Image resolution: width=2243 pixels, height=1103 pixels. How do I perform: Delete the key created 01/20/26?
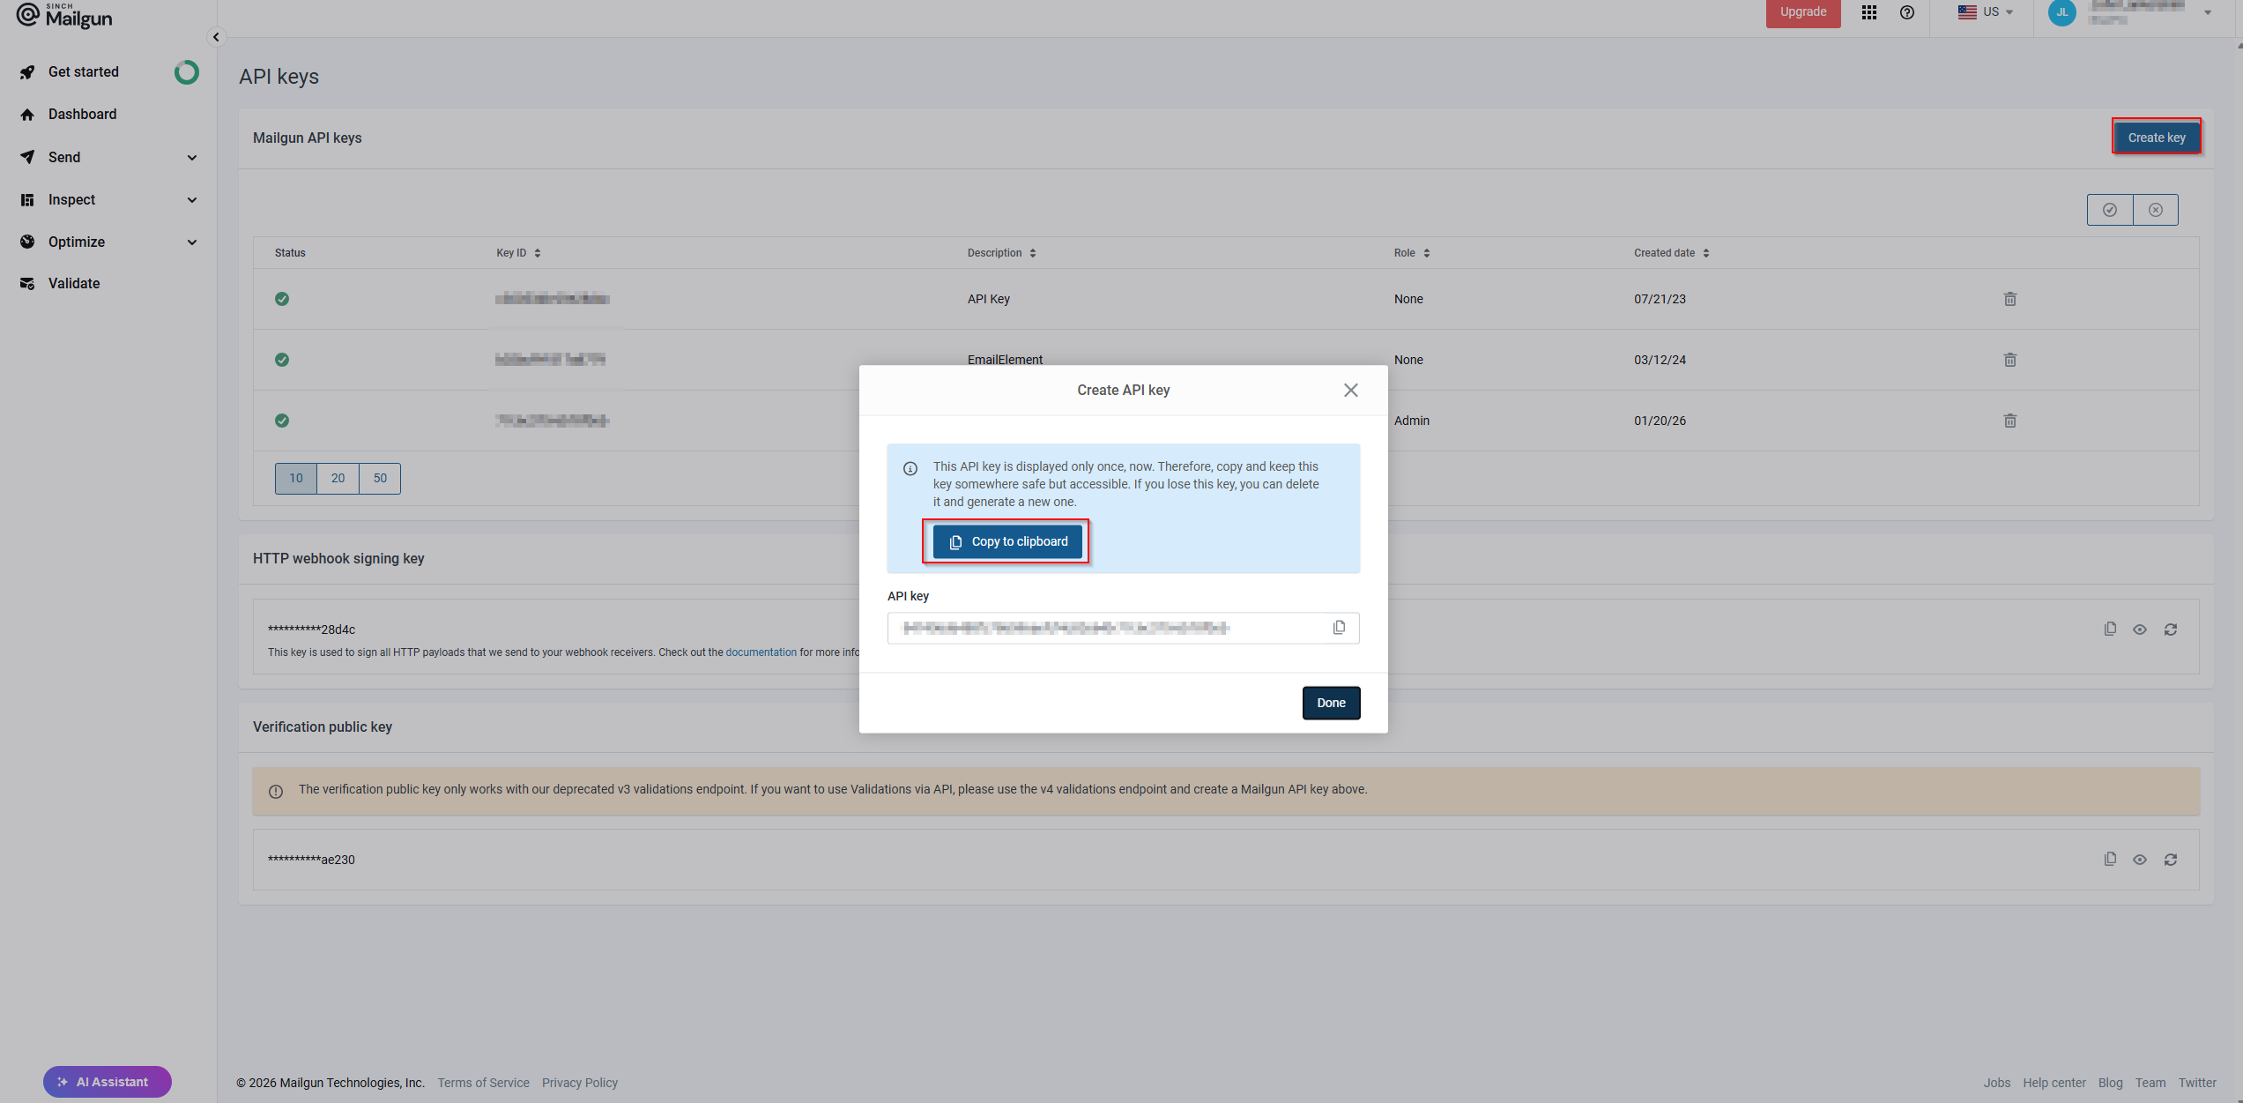point(2009,421)
